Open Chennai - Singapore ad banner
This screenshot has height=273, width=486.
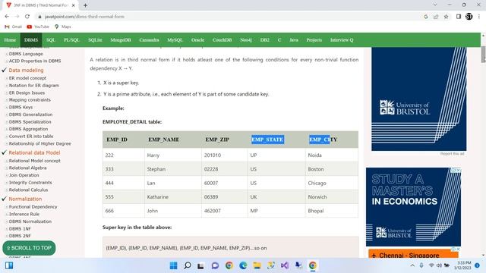(413, 253)
